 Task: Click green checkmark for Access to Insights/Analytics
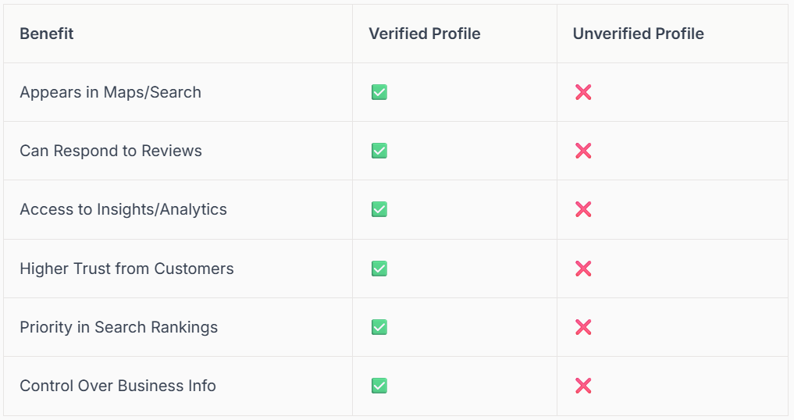(x=379, y=209)
